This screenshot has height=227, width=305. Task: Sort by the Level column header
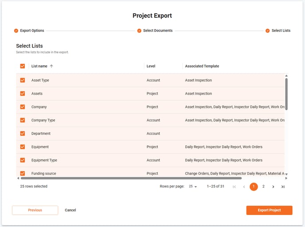click(x=151, y=66)
